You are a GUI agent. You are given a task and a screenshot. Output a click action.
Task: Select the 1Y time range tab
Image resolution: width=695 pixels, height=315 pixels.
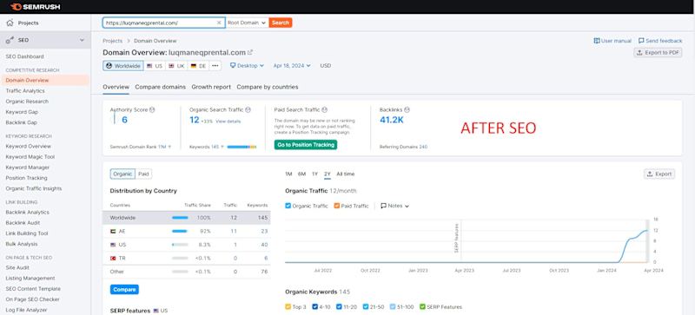pyautogui.click(x=314, y=174)
